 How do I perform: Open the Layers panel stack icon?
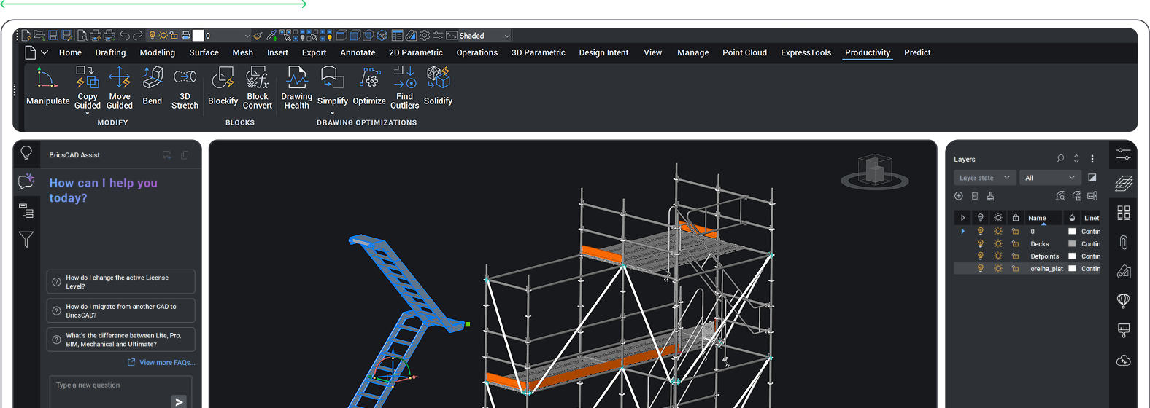[1123, 184]
